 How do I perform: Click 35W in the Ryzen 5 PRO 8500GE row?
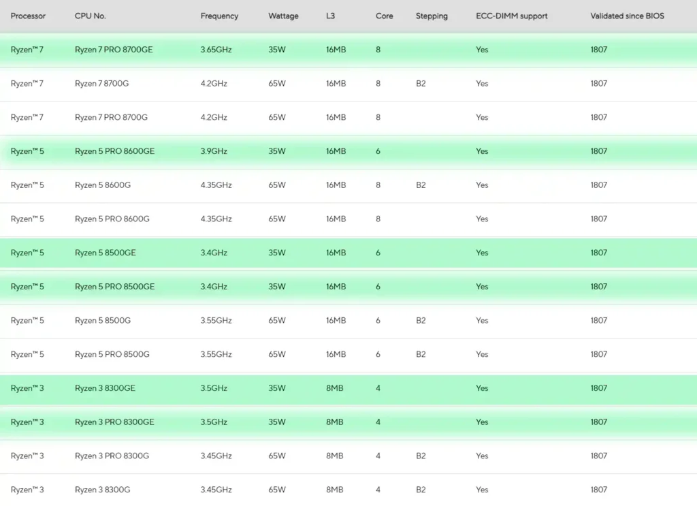click(x=277, y=286)
